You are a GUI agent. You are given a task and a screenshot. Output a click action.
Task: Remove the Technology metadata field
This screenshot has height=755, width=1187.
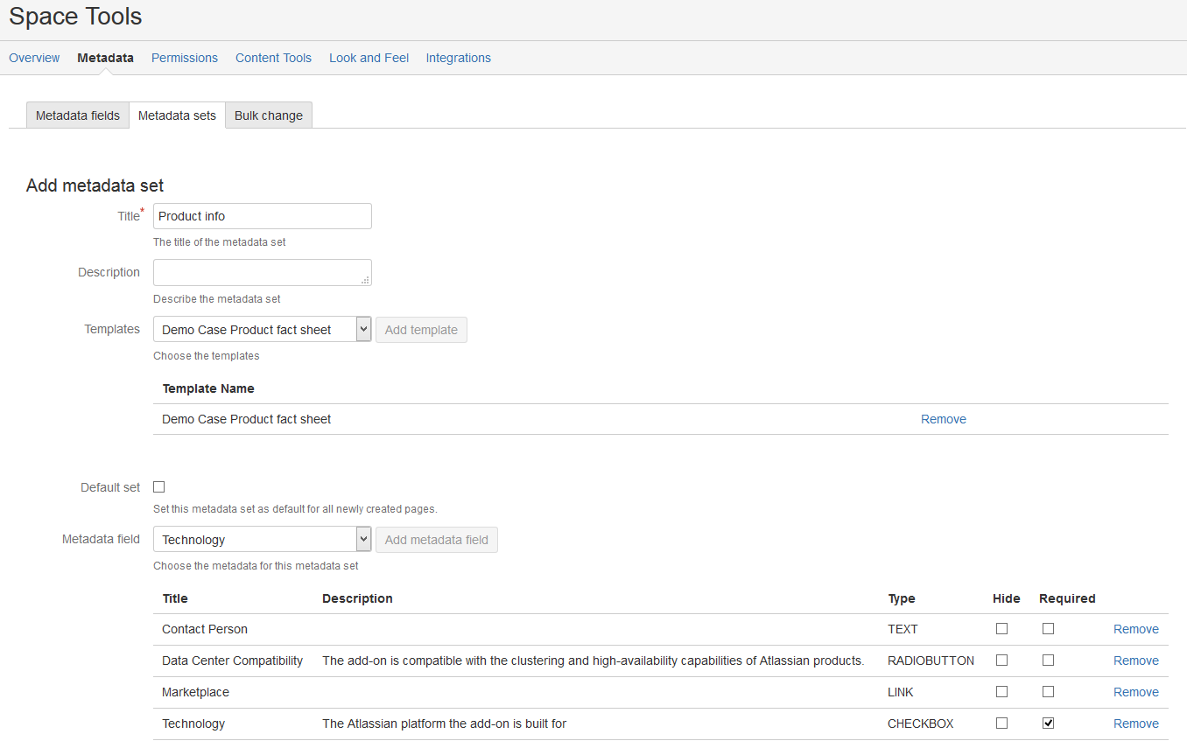tap(1135, 724)
